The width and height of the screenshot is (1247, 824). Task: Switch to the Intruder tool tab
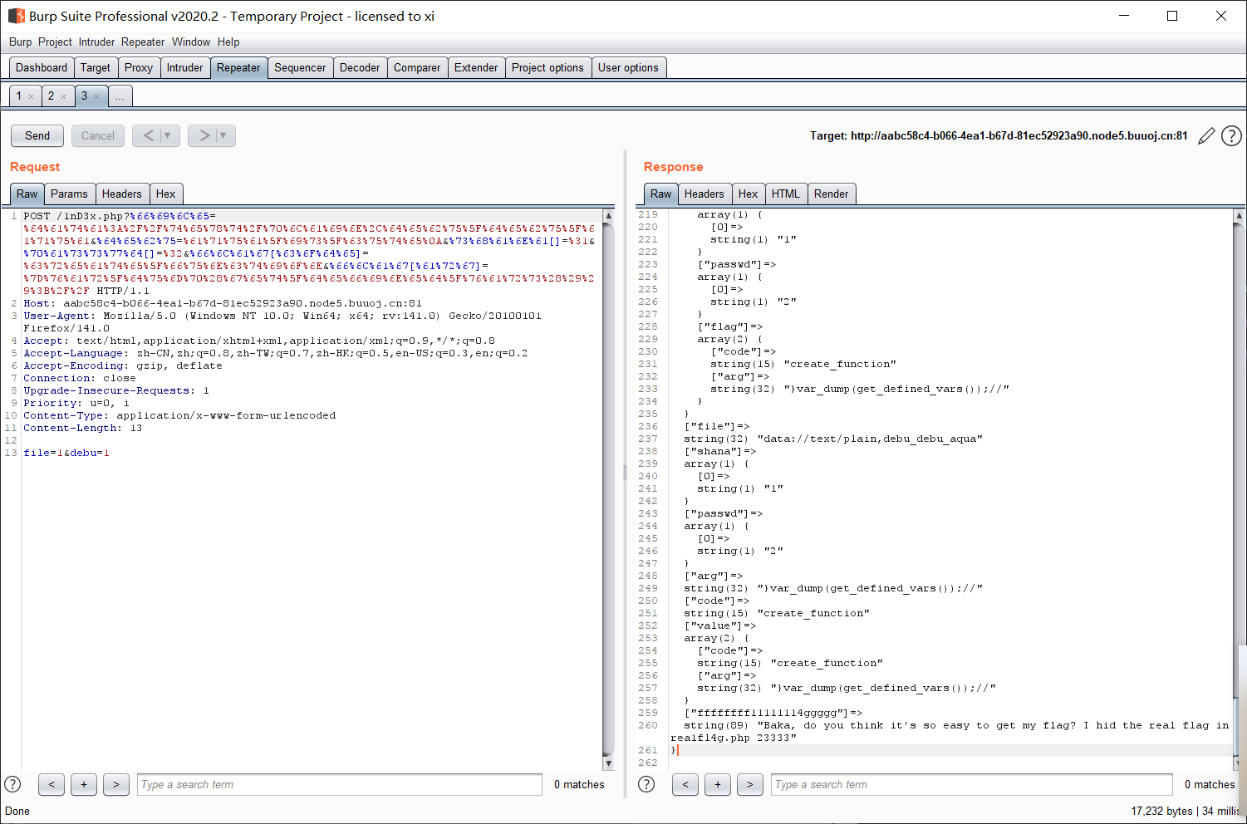click(184, 68)
